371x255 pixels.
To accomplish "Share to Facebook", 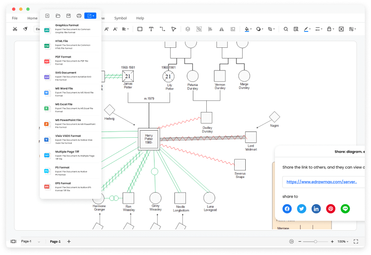I will pyautogui.click(x=287, y=209).
